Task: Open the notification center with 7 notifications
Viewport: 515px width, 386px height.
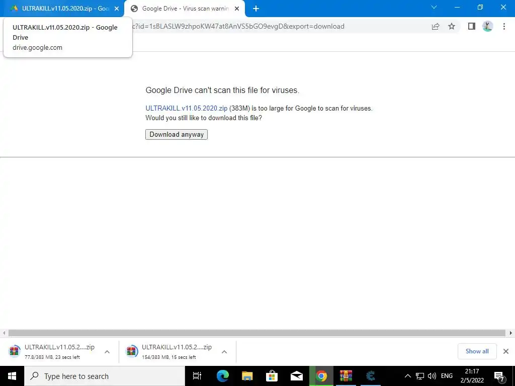Action: [x=499, y=376]
